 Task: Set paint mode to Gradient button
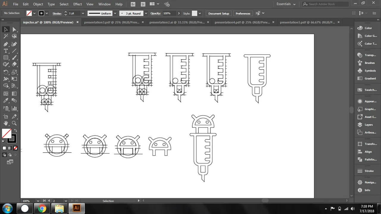(x=10, y=148)
